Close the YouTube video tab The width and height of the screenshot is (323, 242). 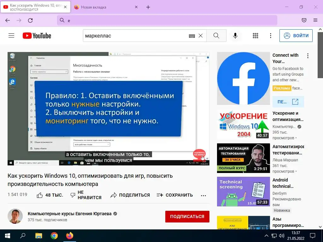[65, 7]
